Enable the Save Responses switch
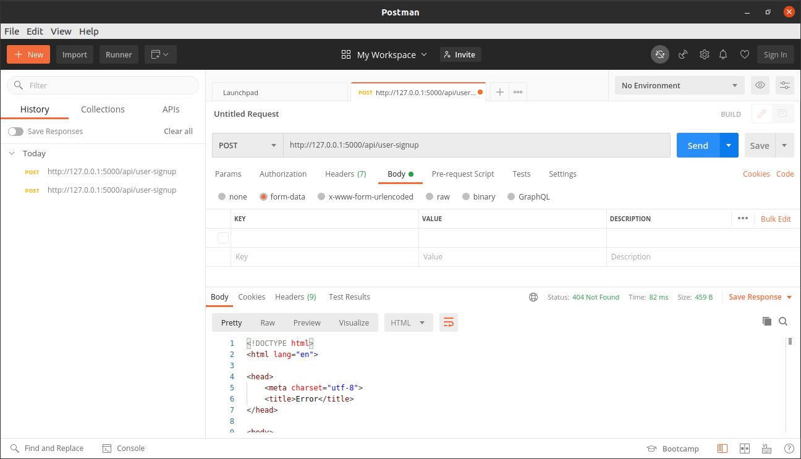Image resolution: width=801 pixels, height=459 pixels. click(16, 131)
